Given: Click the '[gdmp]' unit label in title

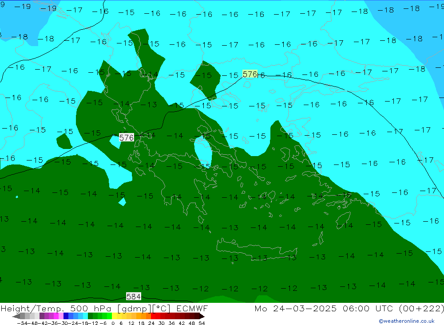Looking at the screenshot, I should pos(134,308).
